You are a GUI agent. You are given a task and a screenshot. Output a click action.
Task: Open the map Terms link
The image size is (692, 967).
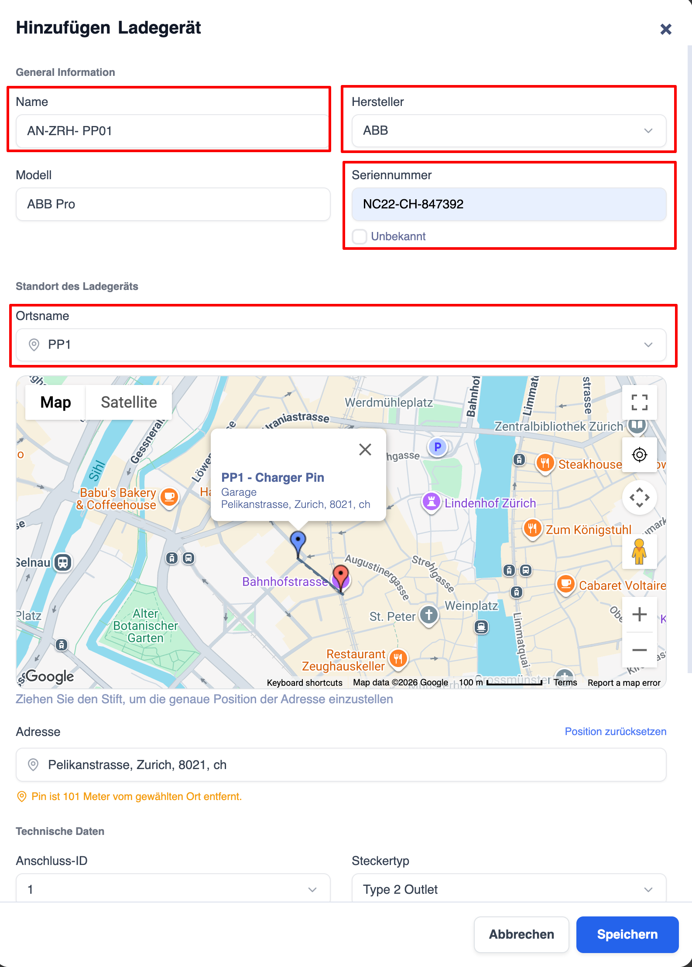tap(565, 683)
